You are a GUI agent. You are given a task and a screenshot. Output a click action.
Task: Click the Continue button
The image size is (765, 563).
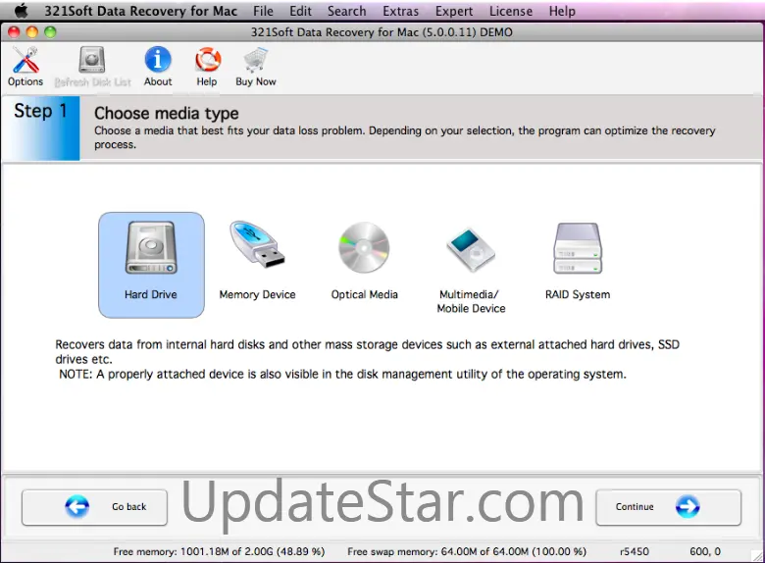[669, 507]
